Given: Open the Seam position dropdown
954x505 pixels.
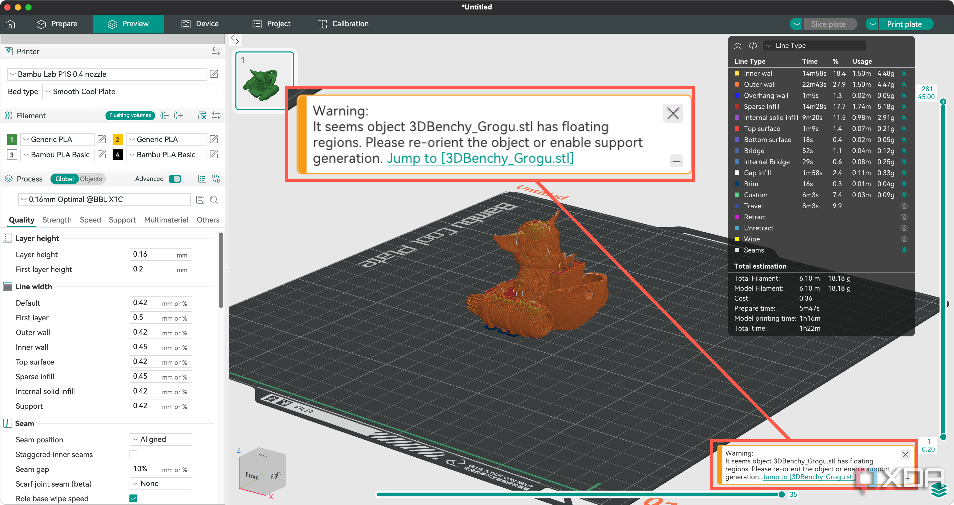Looking at the screenshot, I should click(x=161, y=439).
